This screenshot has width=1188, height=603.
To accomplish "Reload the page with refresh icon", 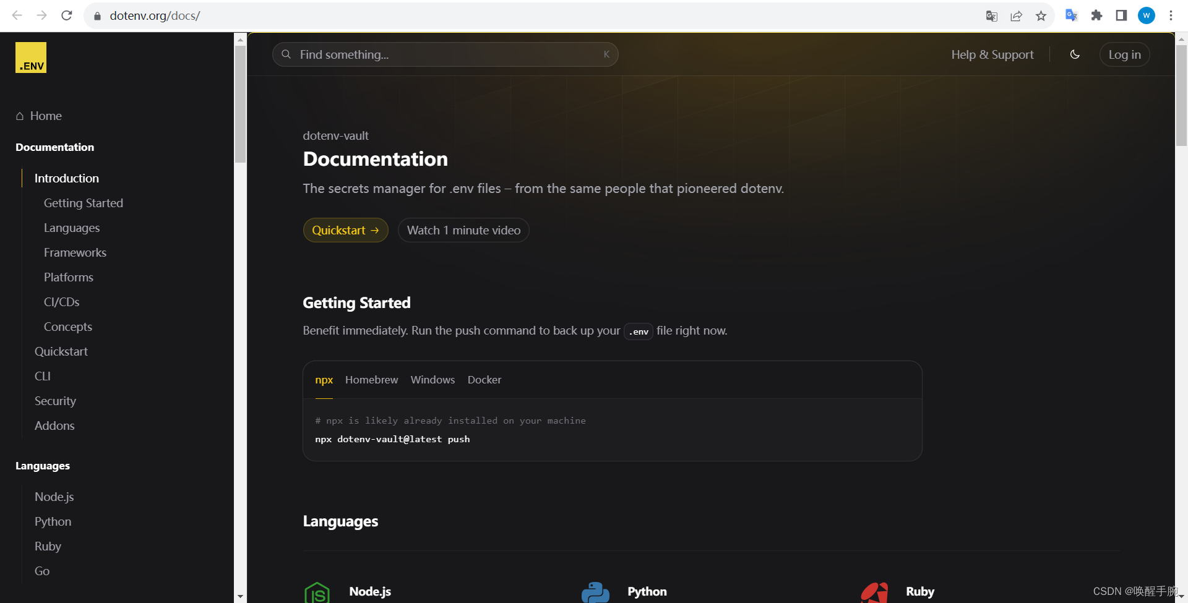I will tap(67, 15).
